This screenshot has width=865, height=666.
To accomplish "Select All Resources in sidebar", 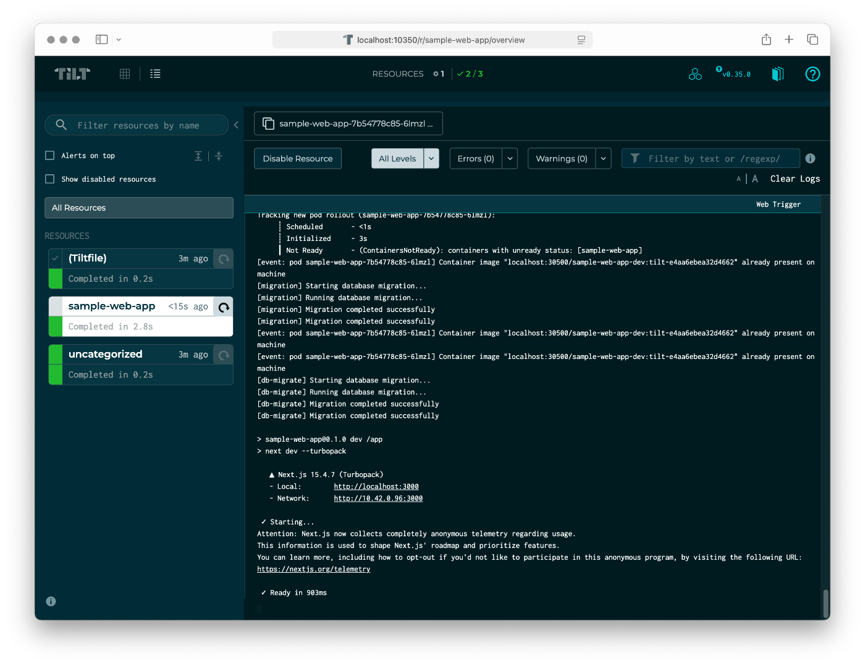I will (x=139, y=208).
